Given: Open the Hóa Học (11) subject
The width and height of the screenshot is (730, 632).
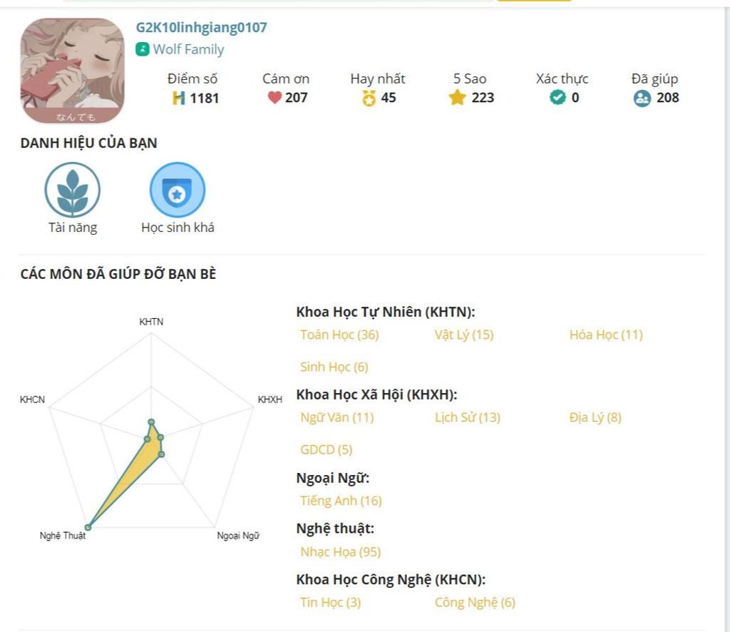Looking at the screenshot, I should point(606,335).
